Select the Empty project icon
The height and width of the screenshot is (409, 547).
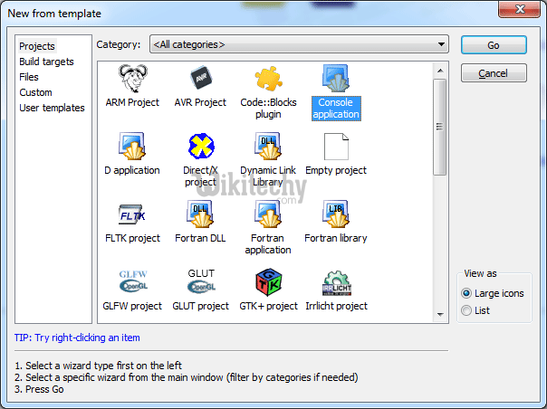(x=336, y=146)
